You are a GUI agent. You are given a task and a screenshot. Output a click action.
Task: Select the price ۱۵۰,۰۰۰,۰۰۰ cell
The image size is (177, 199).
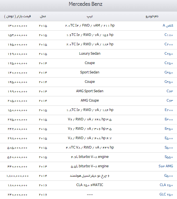[x=17, y=110]
